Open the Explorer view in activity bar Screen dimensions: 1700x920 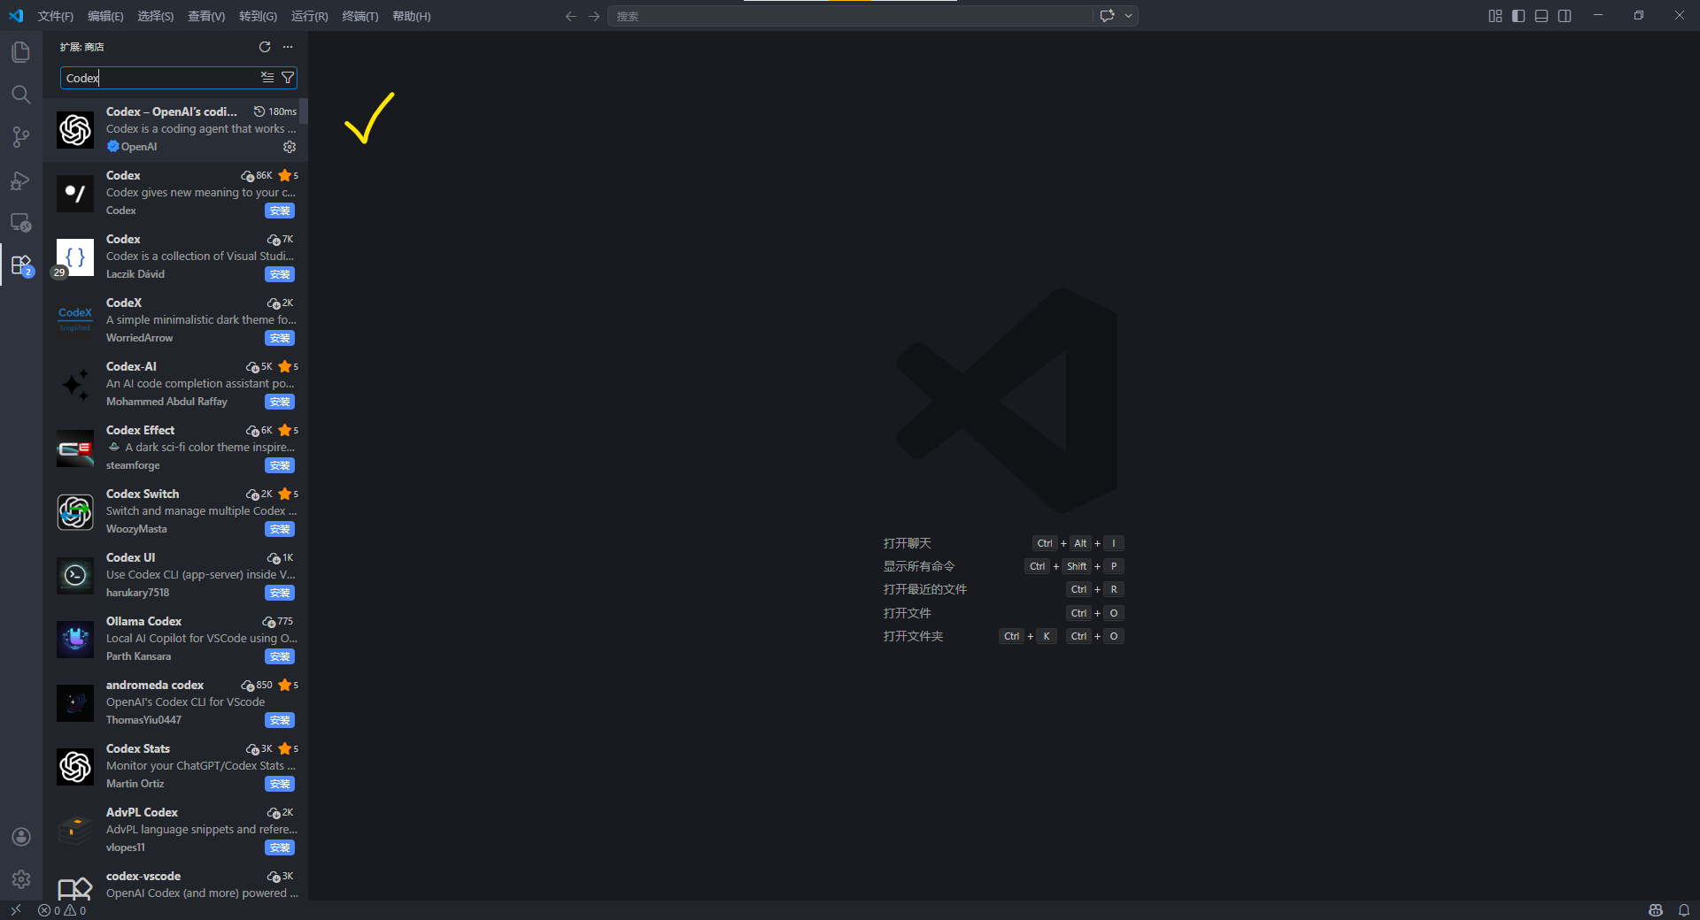click(x=21, y=52)
